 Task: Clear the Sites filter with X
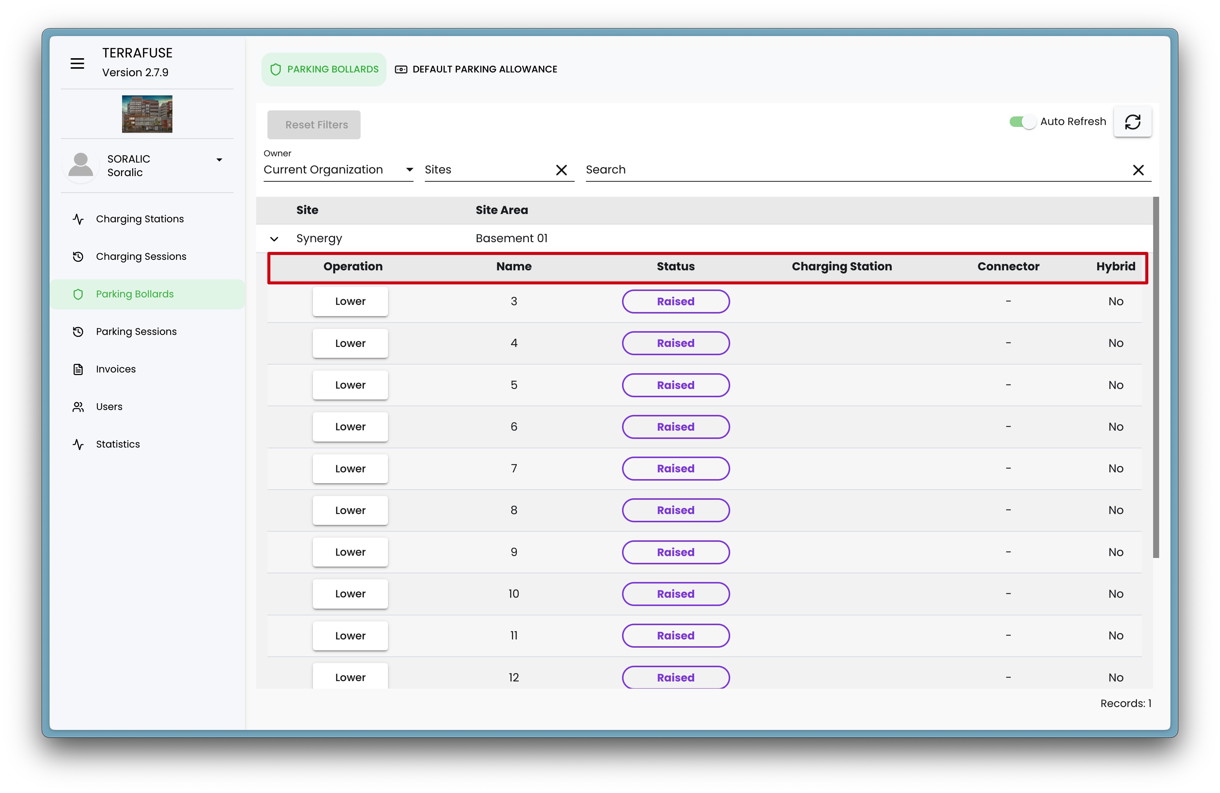point(561,170)
